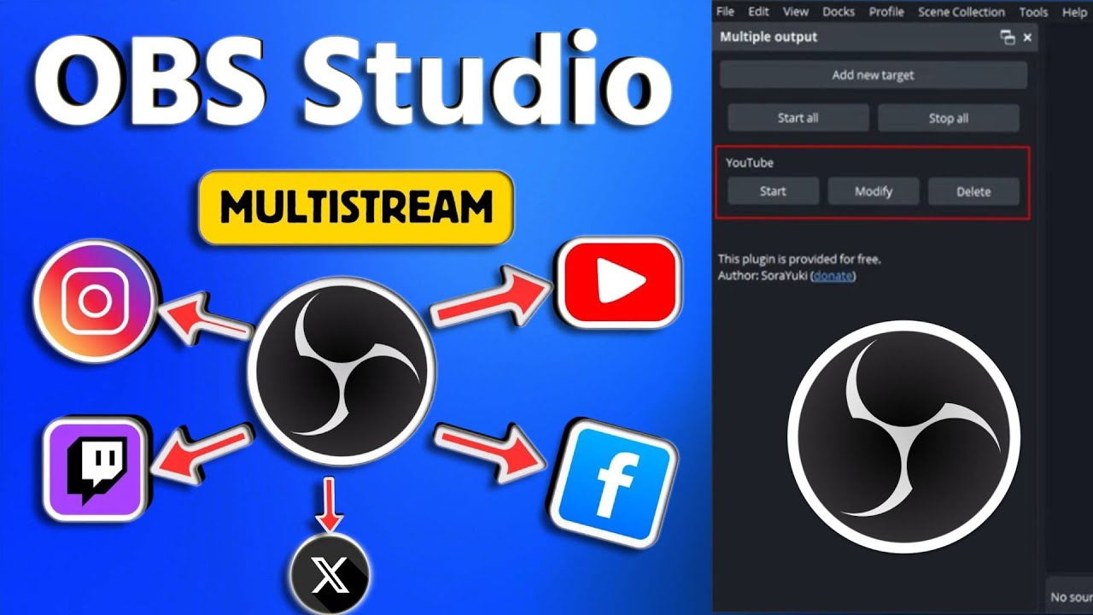This screenshot has width=1093, height=615.
Task: Open the Edit menu
Action: tap(758, 12)
